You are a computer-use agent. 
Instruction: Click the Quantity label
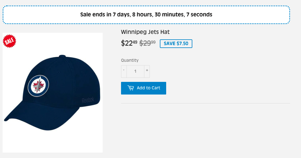click(x=130, y=60)
